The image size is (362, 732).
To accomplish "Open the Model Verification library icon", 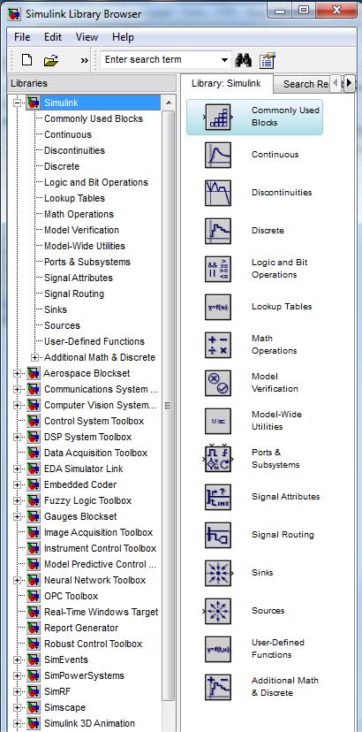I will [x=218, y=383].
